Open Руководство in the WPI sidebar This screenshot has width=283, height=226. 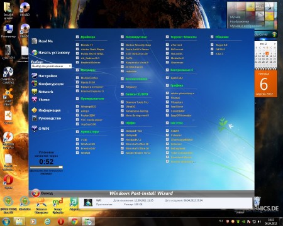47,118
